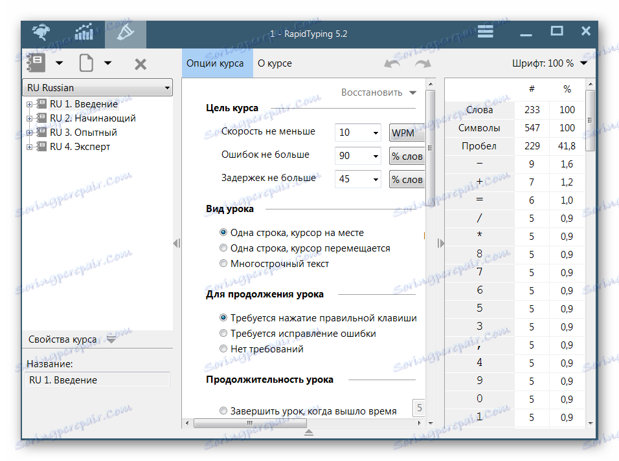The width and height of the screenshot is (619, 461).
Task: Open the typing lesson rabbit icon
Action: point(41,32)
